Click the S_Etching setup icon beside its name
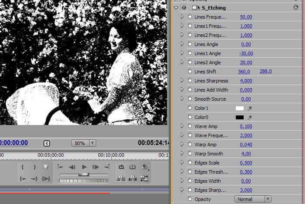 pos(196,8)
